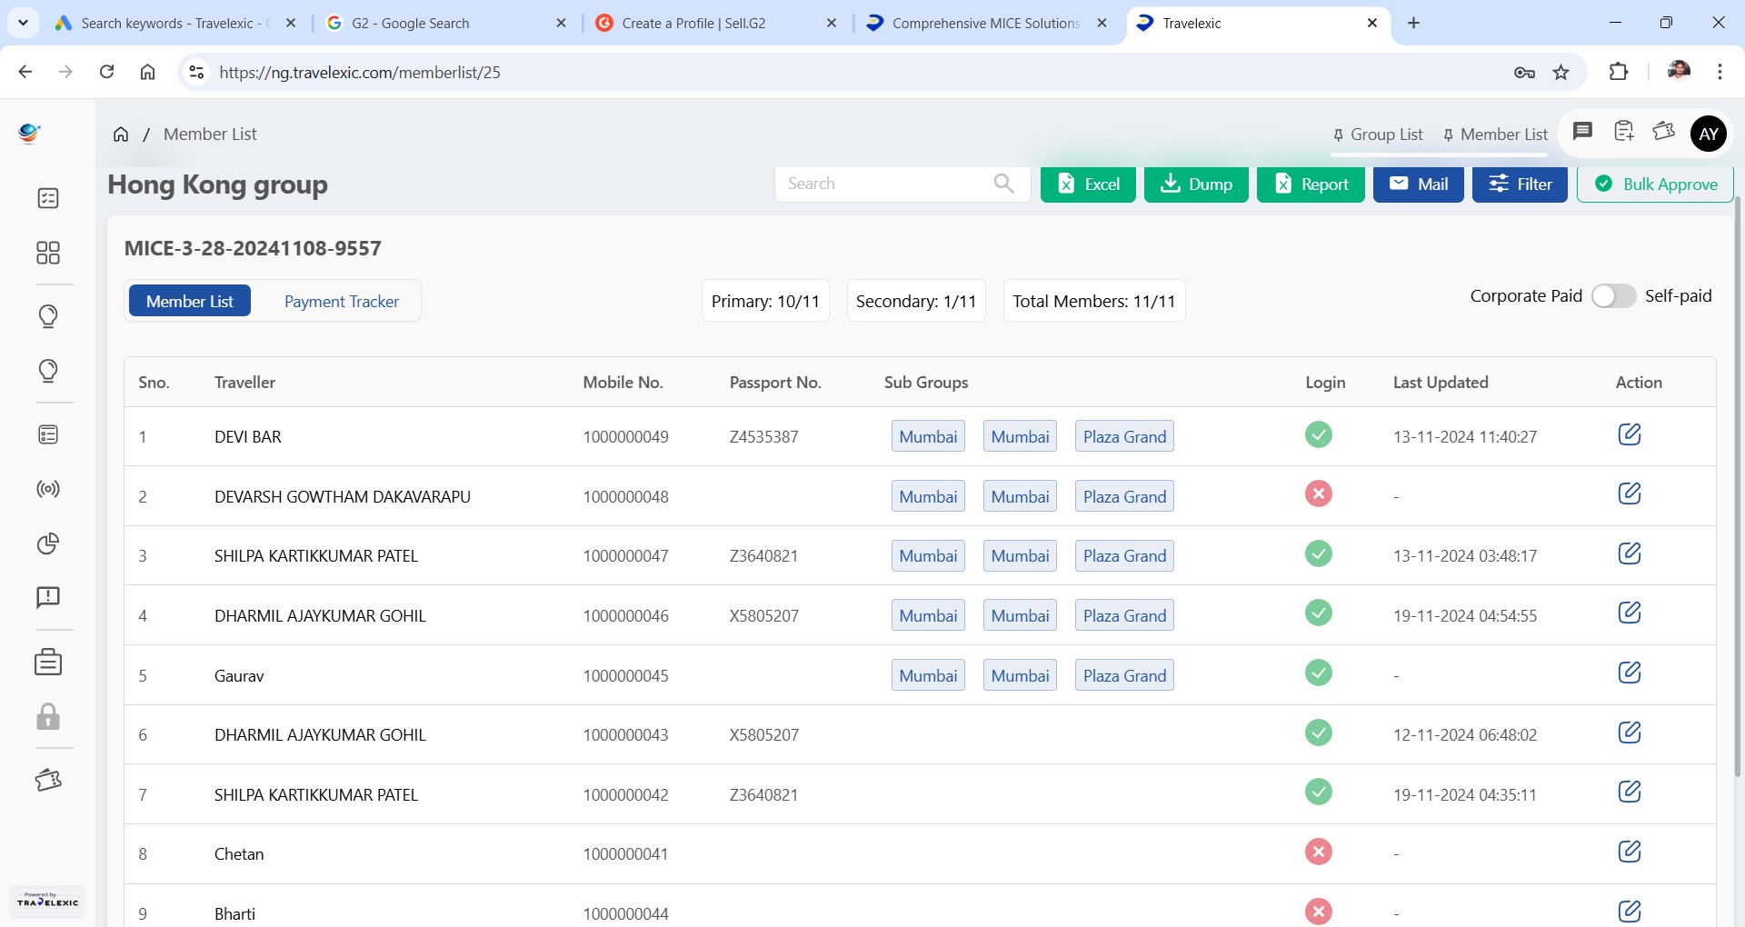Viewport: 1745px width, 927px height.
Task: Expand the browser tab search dropdown
Action: tap(23, 23)
